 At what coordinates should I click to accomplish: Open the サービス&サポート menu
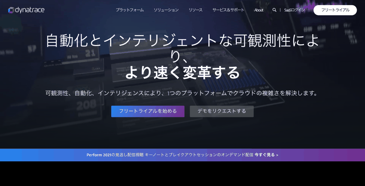tap(228, 10)
